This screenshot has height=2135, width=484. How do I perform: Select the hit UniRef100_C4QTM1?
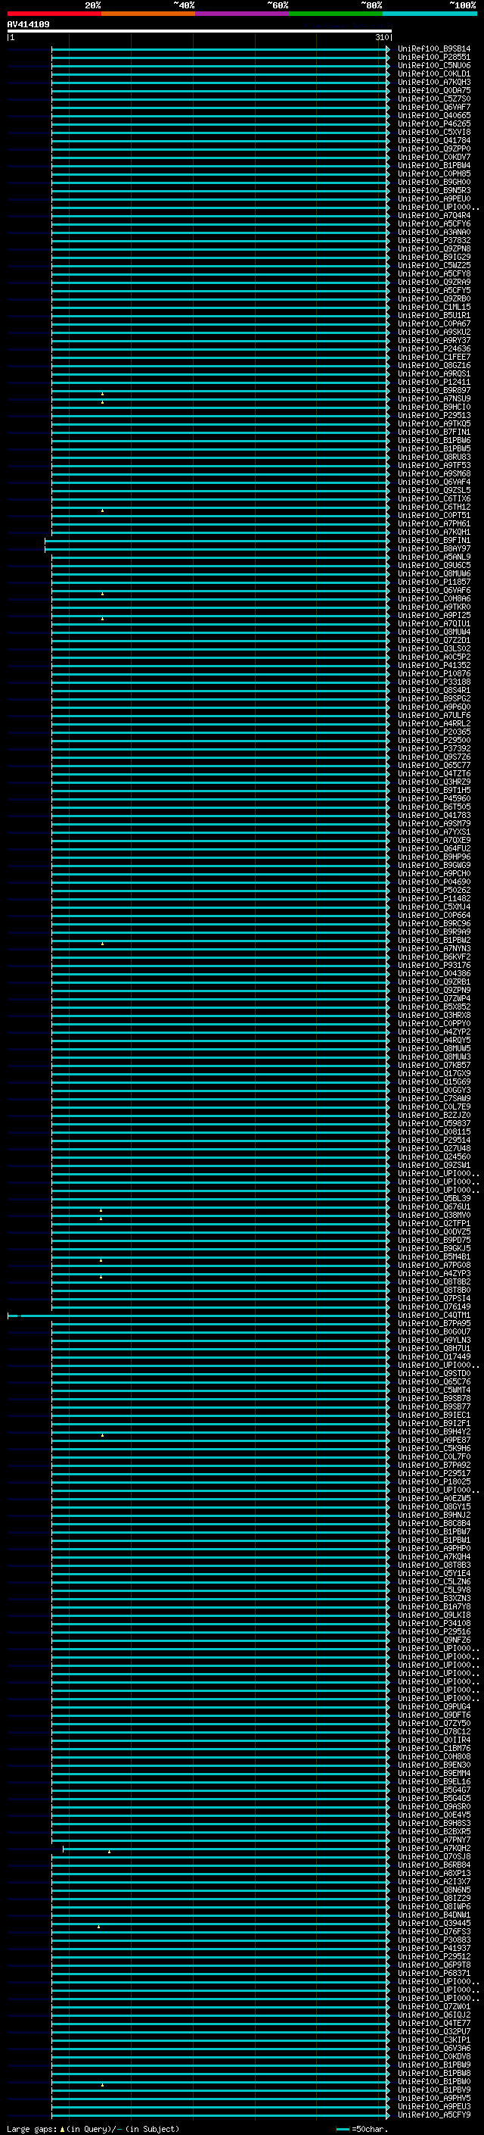[x=434, y=1315]
